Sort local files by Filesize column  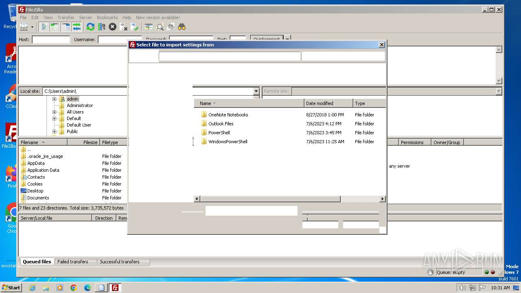coord(83,142)
